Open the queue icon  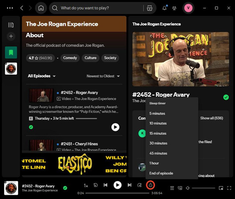click(x=172, y=188)
